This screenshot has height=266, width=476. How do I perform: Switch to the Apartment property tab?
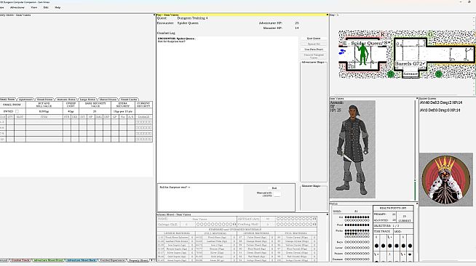tap(25, 100)
